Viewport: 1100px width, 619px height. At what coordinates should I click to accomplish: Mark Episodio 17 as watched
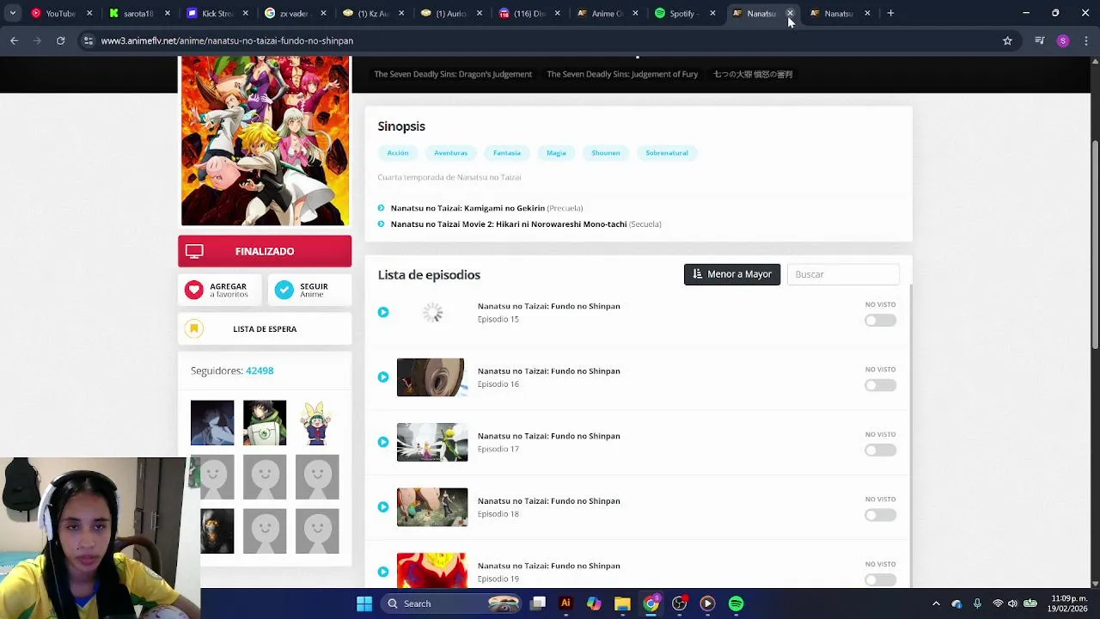tap(880, 450)
